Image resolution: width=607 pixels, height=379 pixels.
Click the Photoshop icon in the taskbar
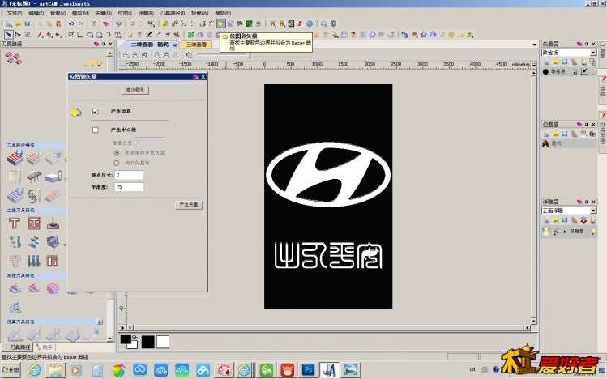point(309,370)
